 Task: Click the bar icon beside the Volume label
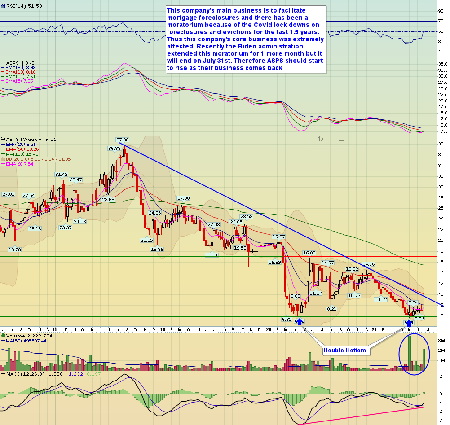(3, 336)
